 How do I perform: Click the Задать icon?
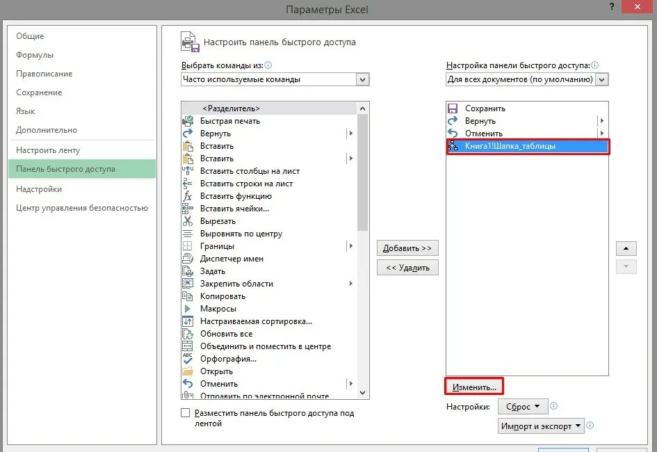(x=188, y=271)
